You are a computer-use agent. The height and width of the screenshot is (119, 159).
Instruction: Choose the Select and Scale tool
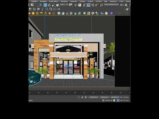(53, 5)
